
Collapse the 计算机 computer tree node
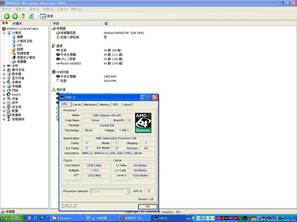tap(4, 33)
